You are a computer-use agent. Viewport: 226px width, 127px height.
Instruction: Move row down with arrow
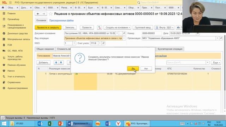61,62
